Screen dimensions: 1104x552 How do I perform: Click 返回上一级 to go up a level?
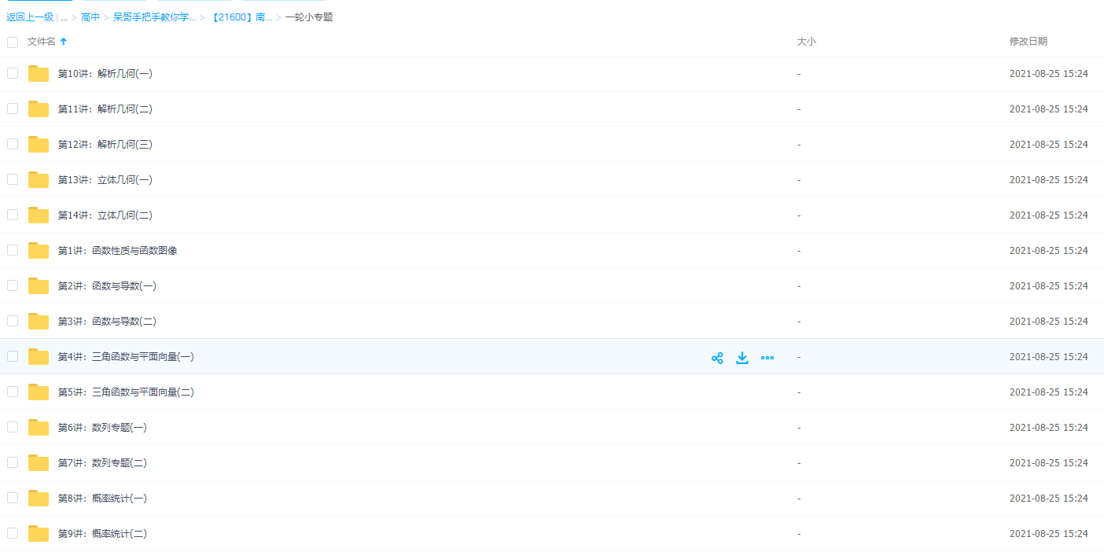(30, 17)
